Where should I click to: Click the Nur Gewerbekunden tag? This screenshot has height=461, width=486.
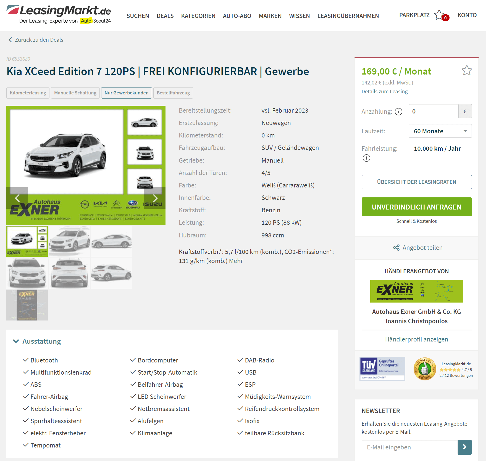127,93
